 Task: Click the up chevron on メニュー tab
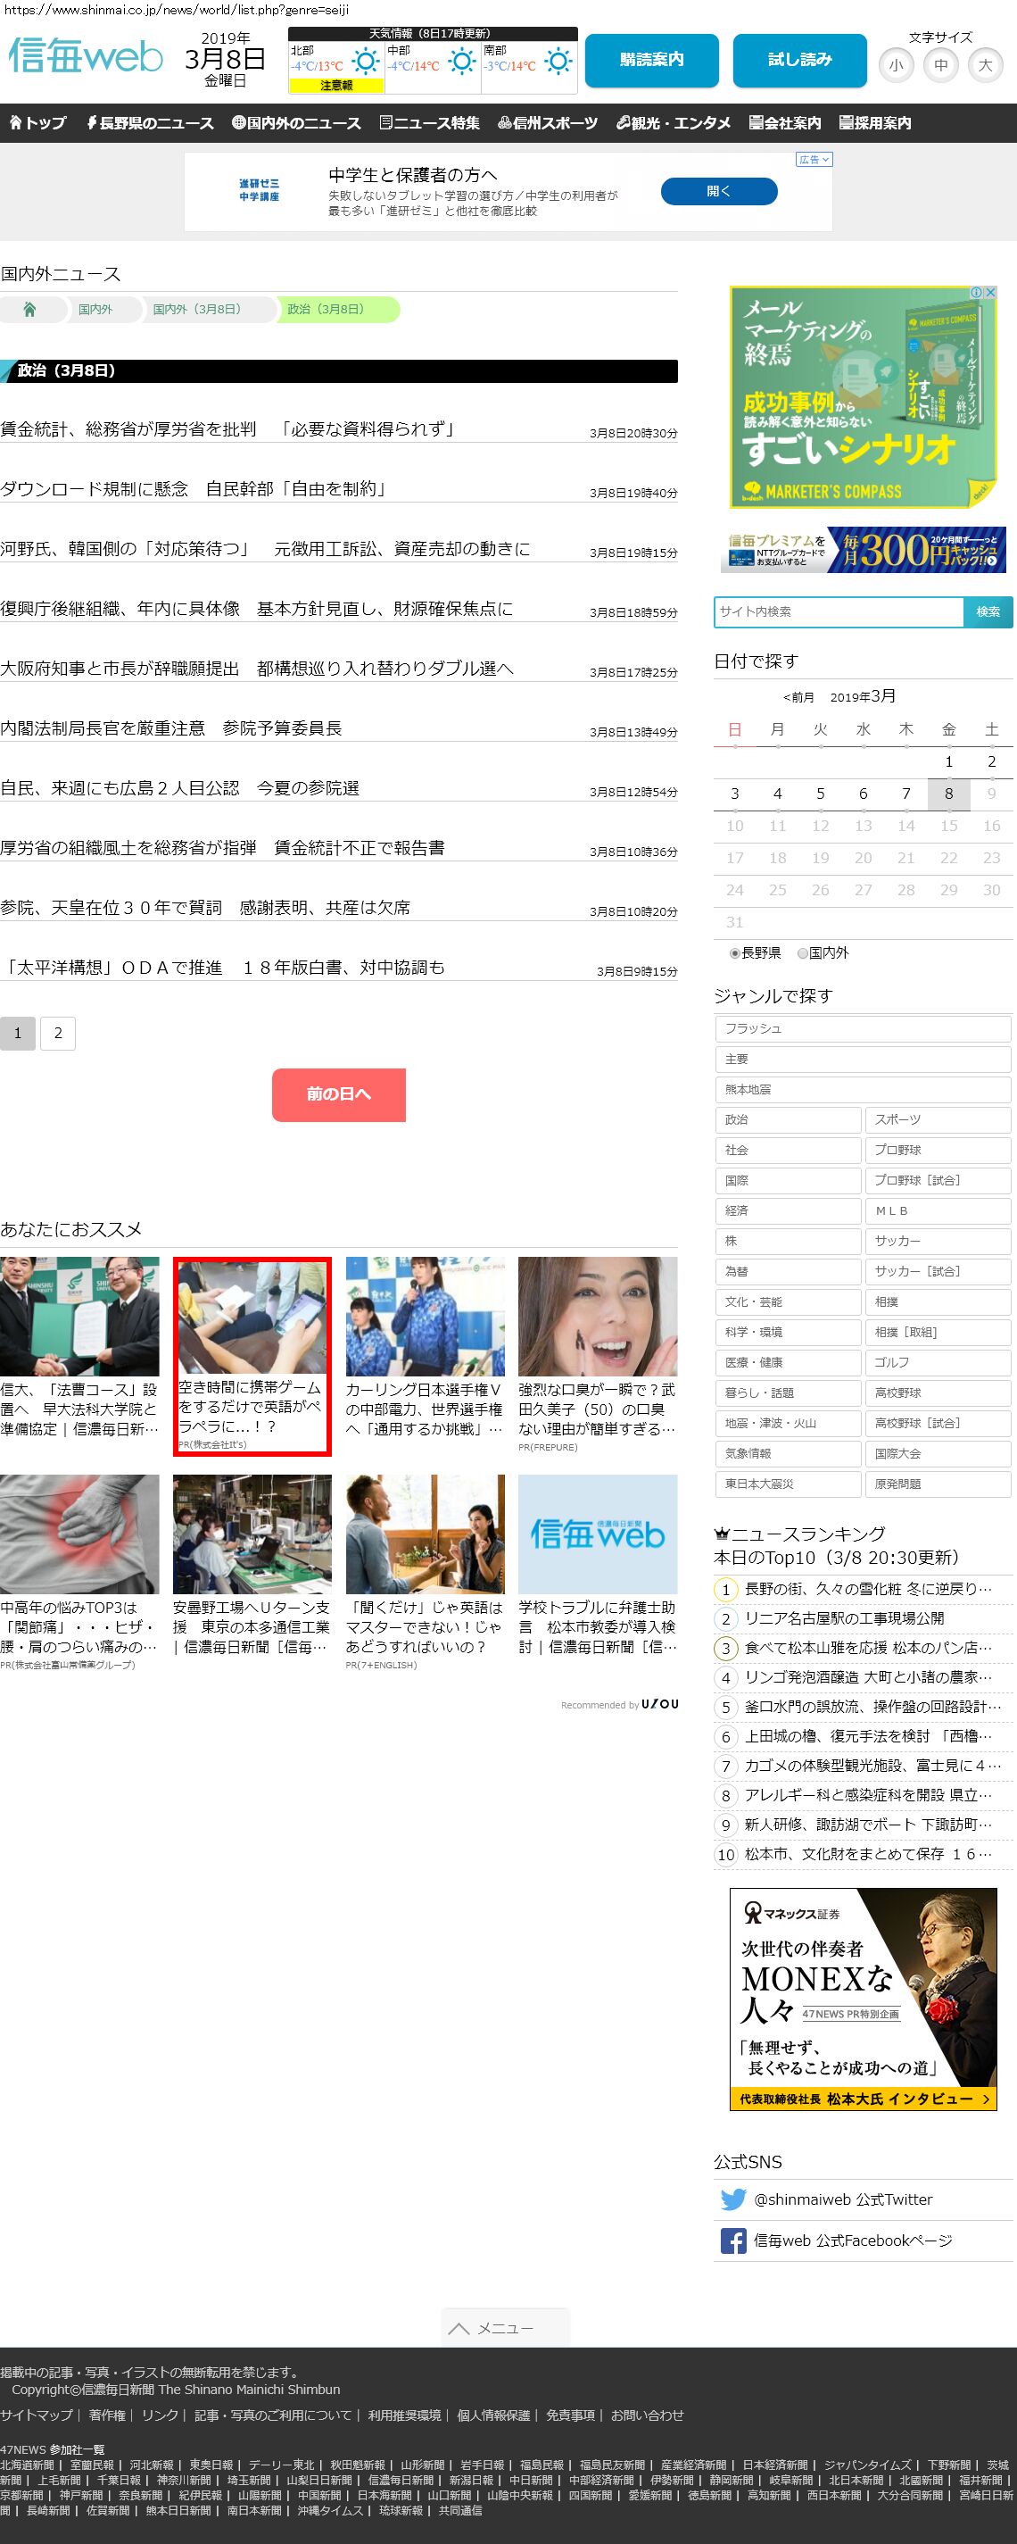tap(459, 2328)
